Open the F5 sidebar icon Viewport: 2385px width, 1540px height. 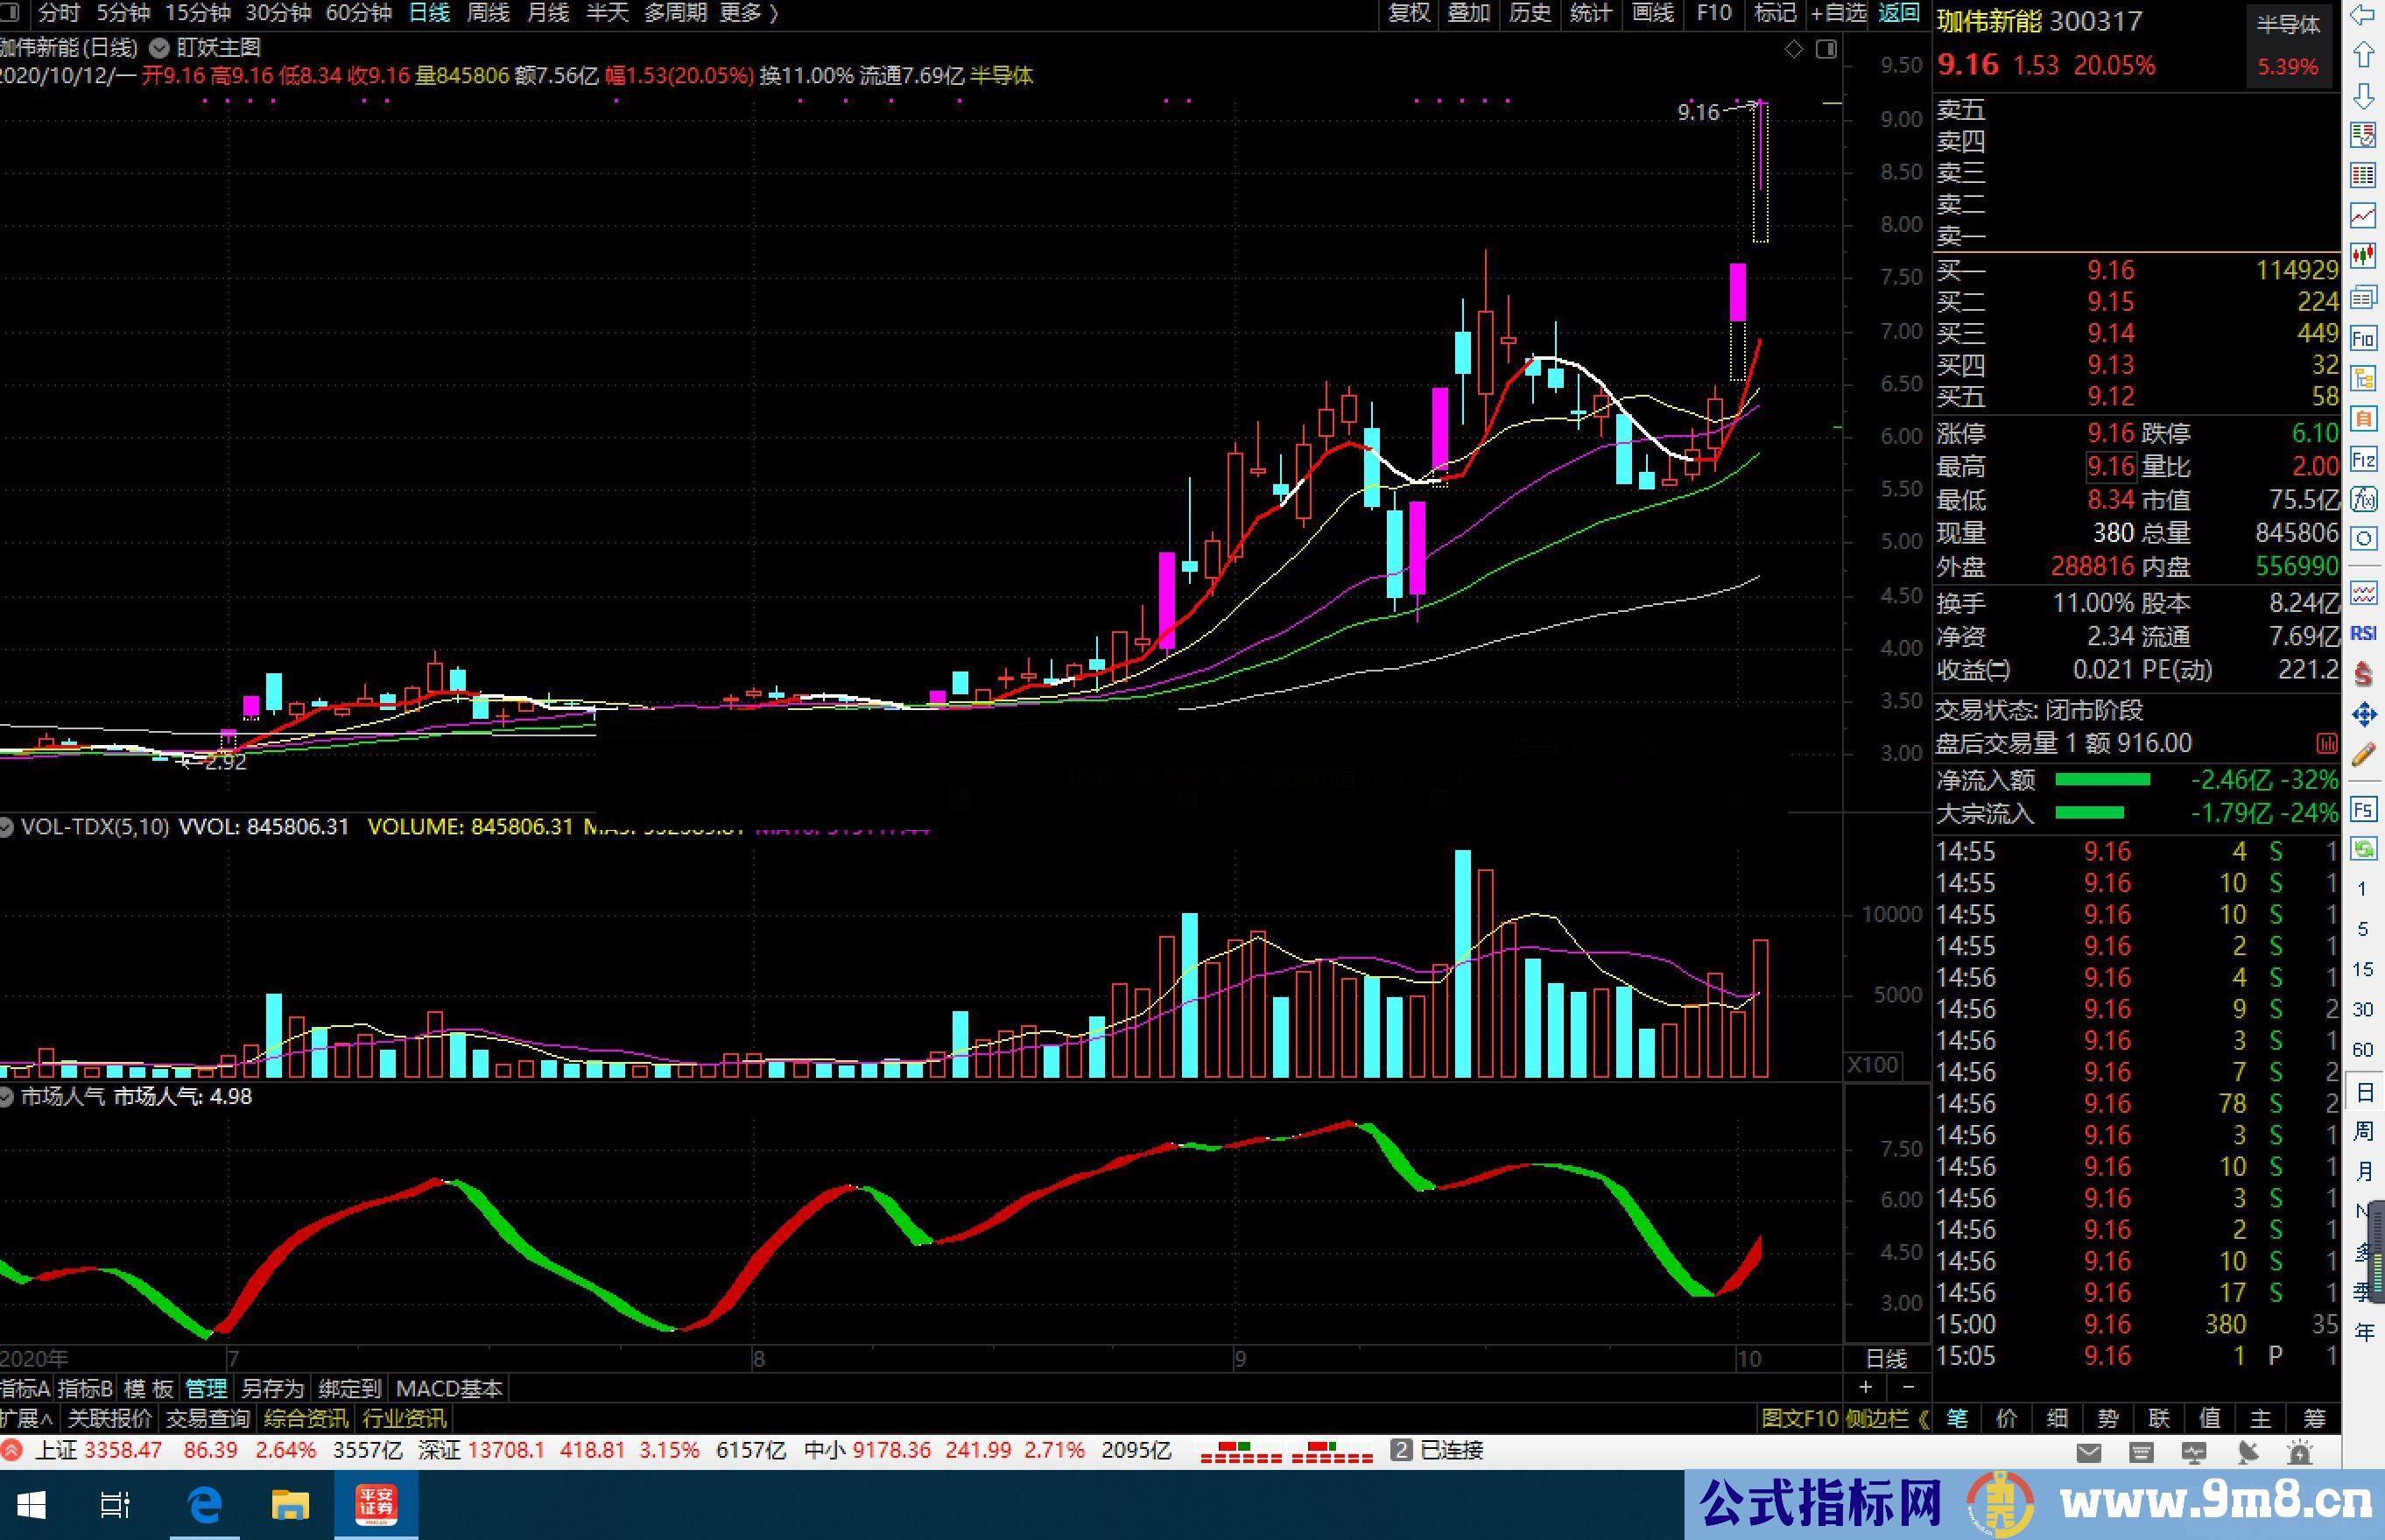tap(2363, 809)
